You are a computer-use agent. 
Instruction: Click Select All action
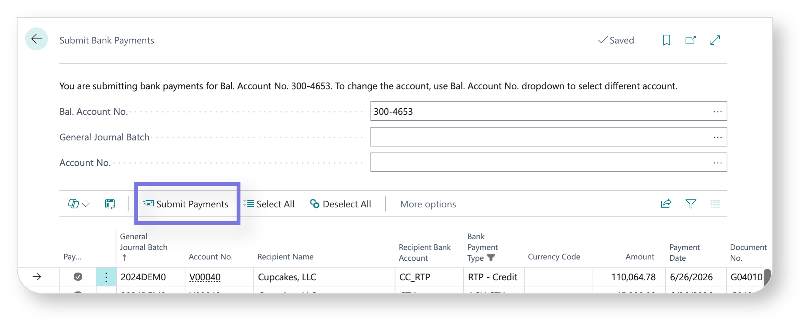269,204
